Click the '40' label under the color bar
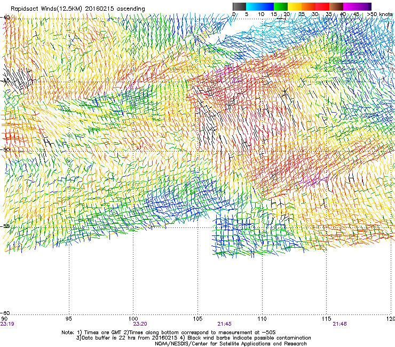The width and height of the screenshot is (395, 347). (343, 14)
